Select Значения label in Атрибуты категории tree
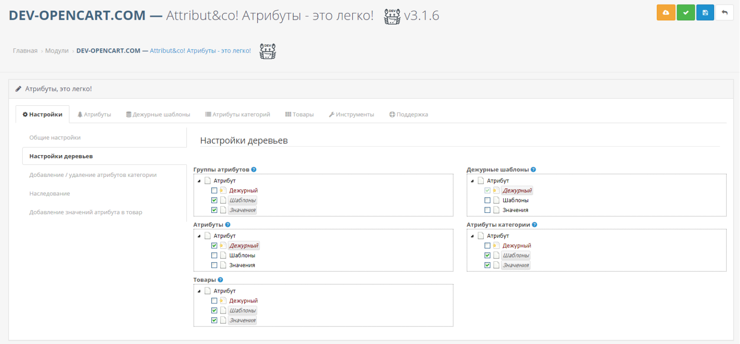The width and height of the screenshot is (740, 344). click(516, 265)
